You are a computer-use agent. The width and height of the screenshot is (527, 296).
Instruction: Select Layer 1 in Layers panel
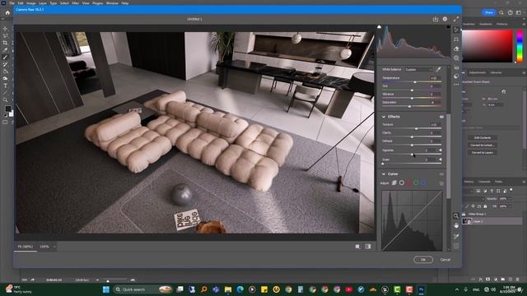point(492,221)
